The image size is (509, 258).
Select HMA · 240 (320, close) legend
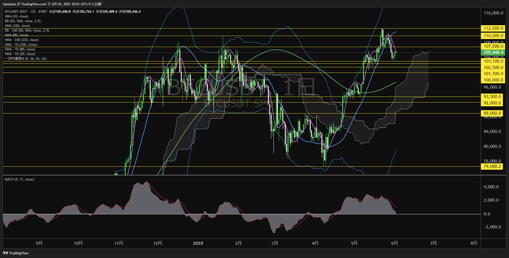(x=22, y=40)
